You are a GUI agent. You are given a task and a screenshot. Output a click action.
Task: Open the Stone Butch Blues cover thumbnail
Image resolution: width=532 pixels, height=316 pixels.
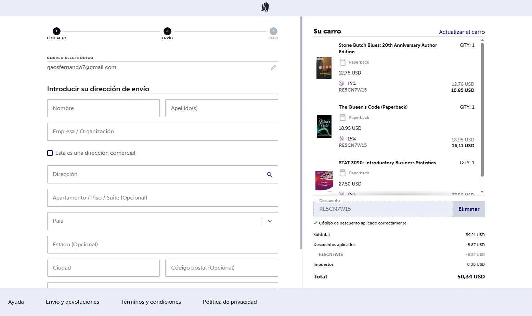point(324,68)
